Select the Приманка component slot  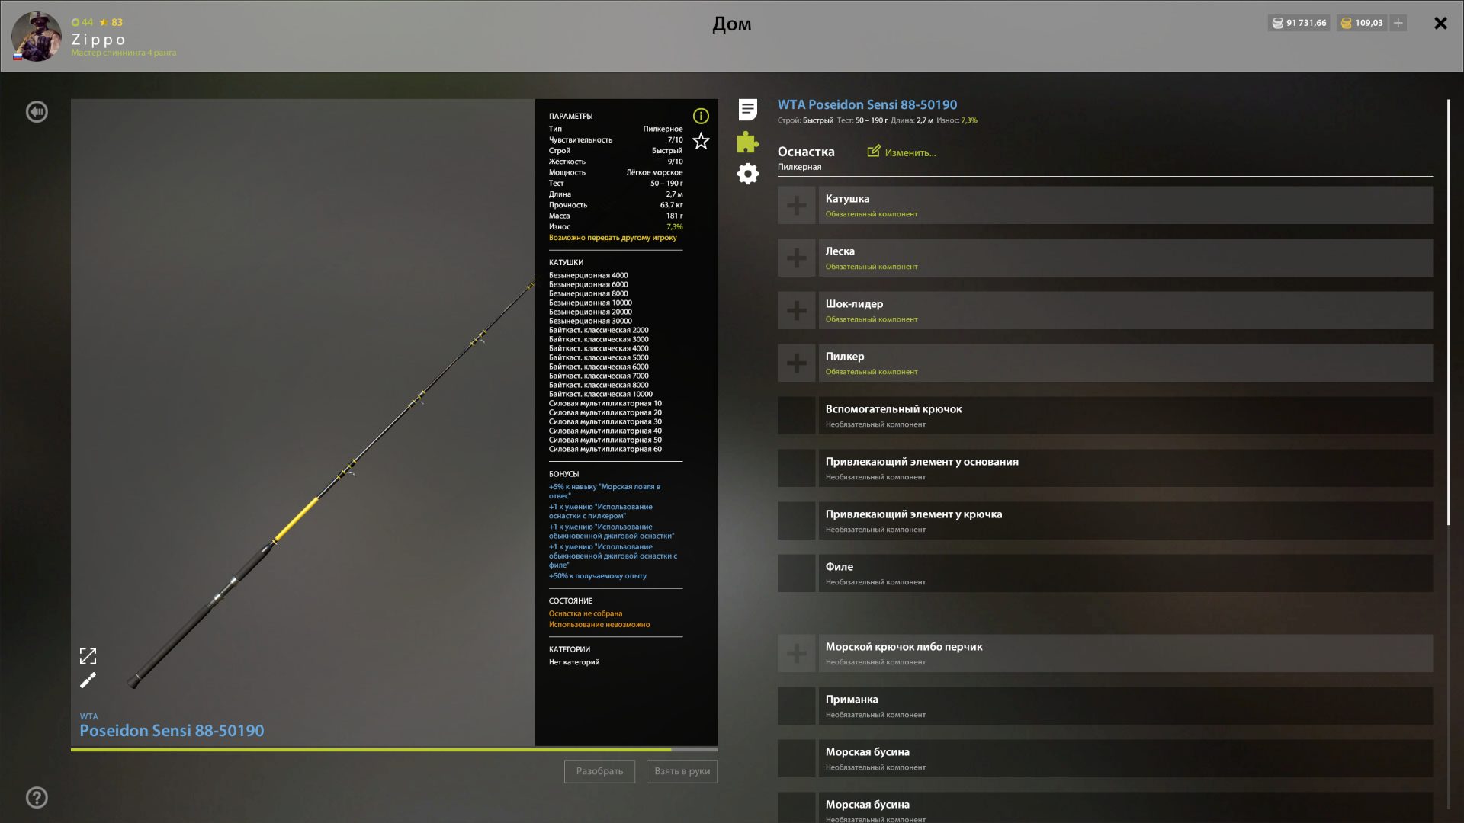pyautogui.click(x=1105, y=706)
